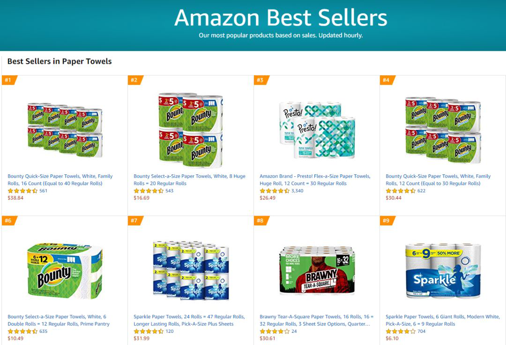Click the $31.99 Sparkle price
Image resolution: width=506 pixels, height=345 pixels.
[x=141, y=338]
